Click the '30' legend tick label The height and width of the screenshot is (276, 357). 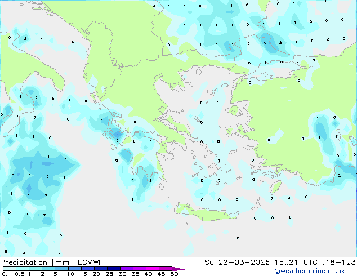122,274
